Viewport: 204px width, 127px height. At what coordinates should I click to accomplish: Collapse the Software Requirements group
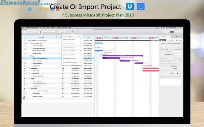[x=30, y=43]
